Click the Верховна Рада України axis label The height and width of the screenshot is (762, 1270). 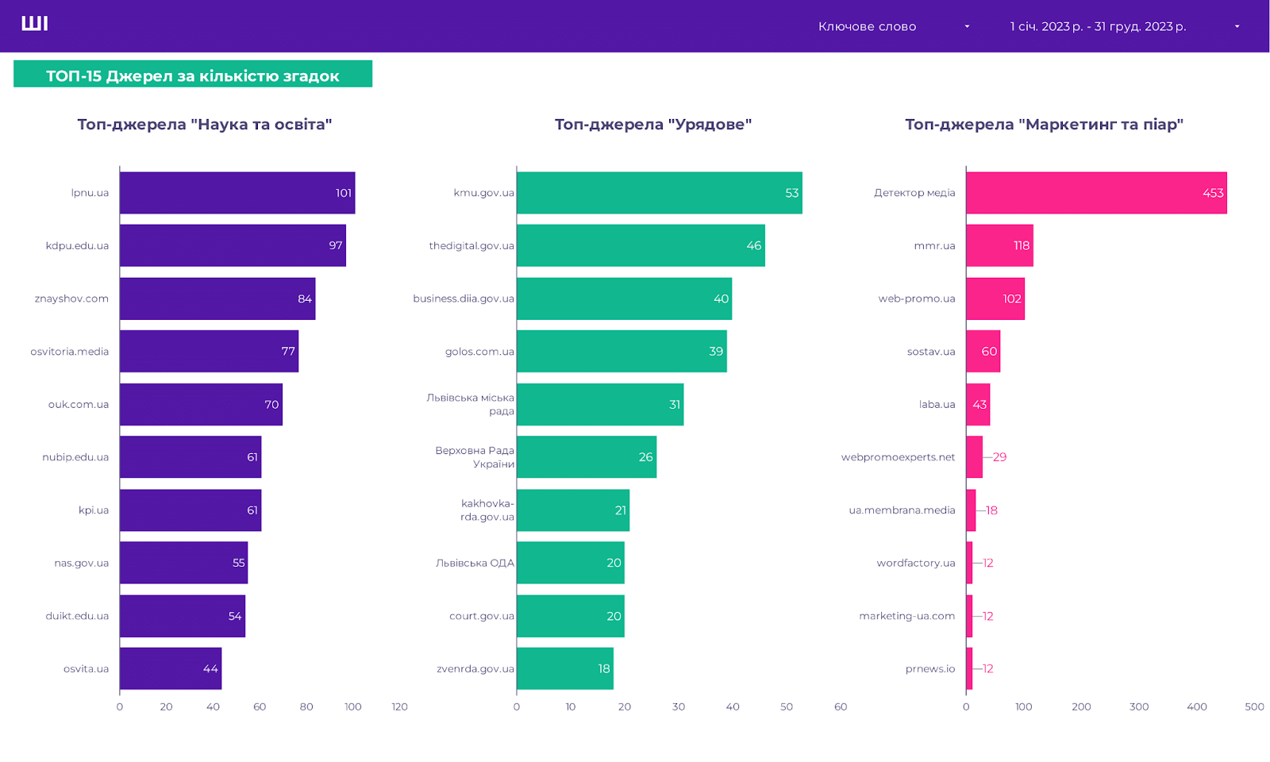(475, 457)
